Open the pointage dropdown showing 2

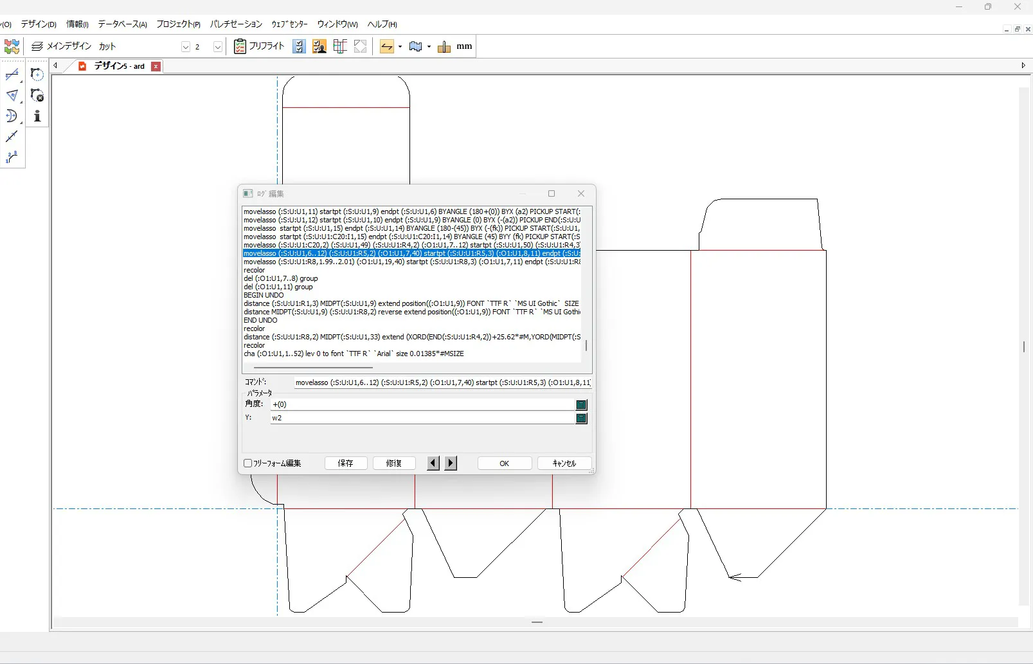click(x=218, y=47)
